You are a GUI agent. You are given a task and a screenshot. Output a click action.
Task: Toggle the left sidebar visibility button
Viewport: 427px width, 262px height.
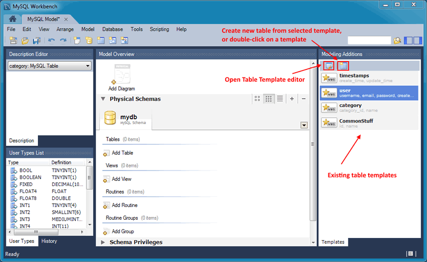coord(408,41)
